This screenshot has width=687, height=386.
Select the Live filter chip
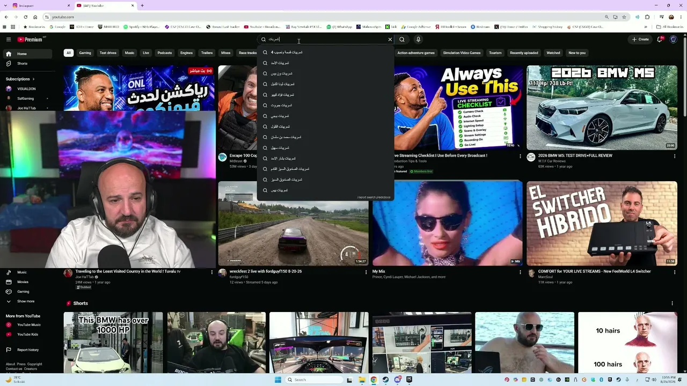(x=145, y=53)
